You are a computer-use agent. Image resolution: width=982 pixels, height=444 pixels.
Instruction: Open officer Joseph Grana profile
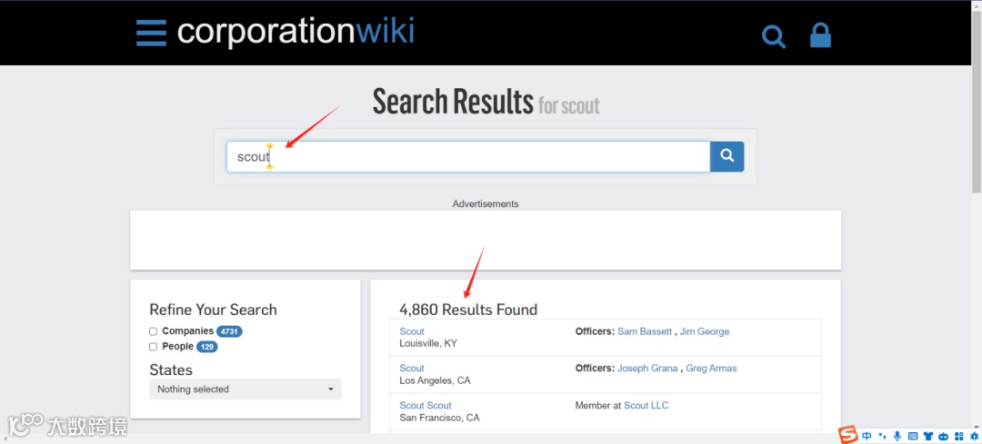point(647,369)
